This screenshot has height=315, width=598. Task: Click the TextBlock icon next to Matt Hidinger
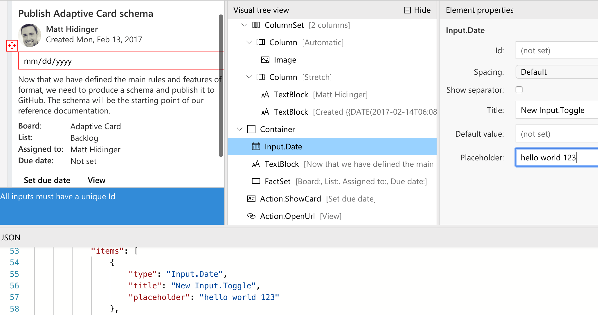pyautogui.click(x=265, y=94)
